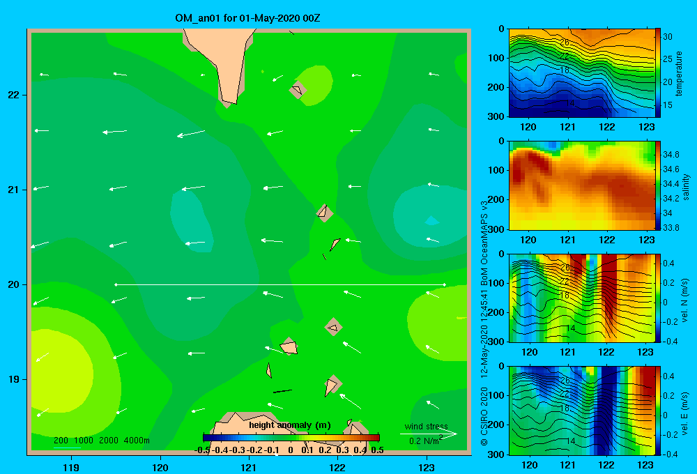Image resolution: width=697 pixels, height=474 pixels.
Task: Click latitude label 22 on main map
Action: (14, 95)
